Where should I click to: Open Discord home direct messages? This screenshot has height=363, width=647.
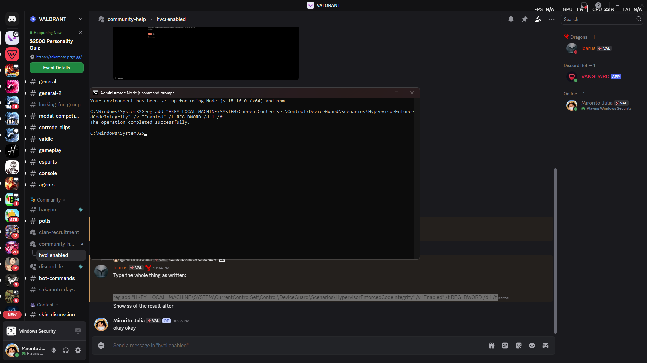click(x=12, y=19)
